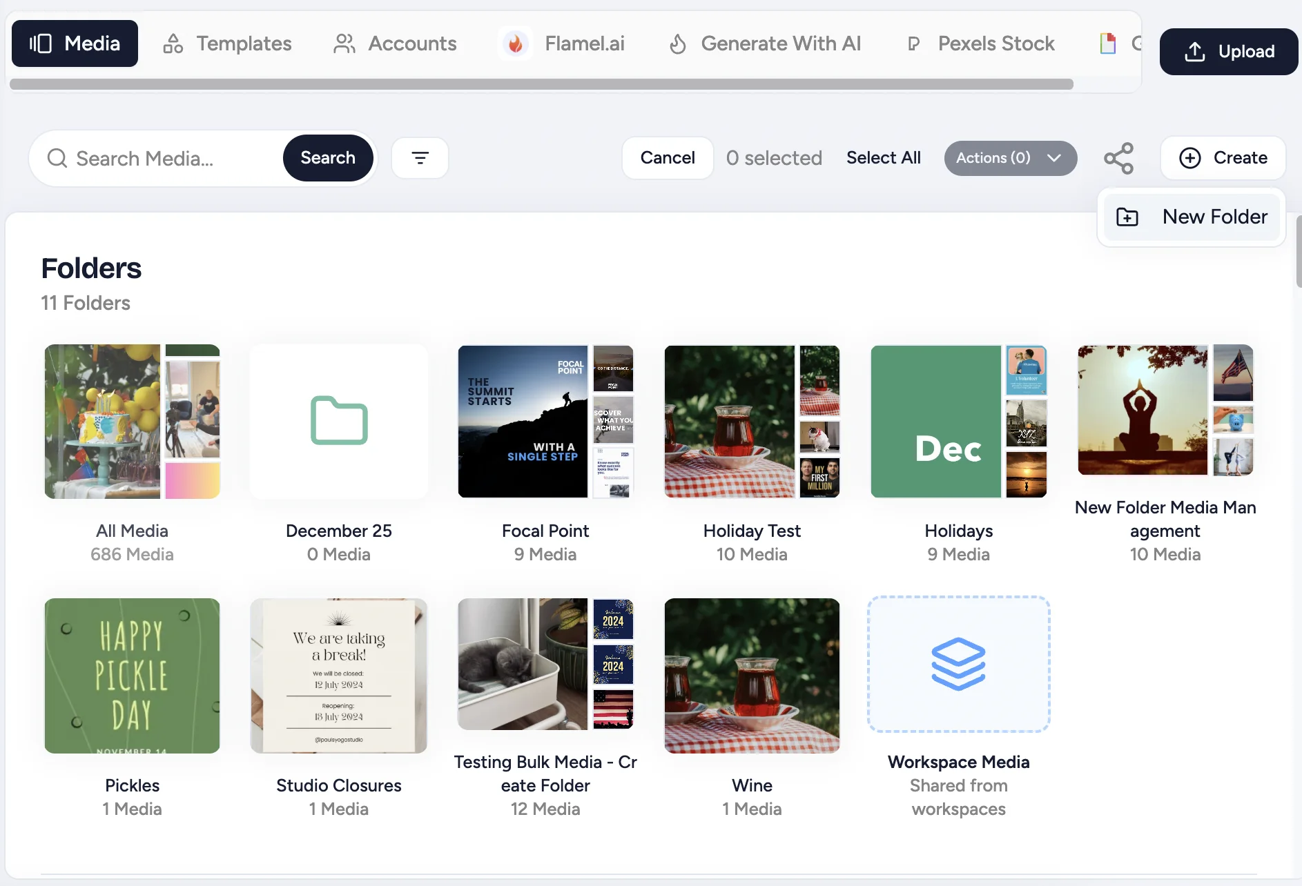The image size is (1302, 886).
Task: Open the New Folder Media Management thumbnail
Action: 1165,410
